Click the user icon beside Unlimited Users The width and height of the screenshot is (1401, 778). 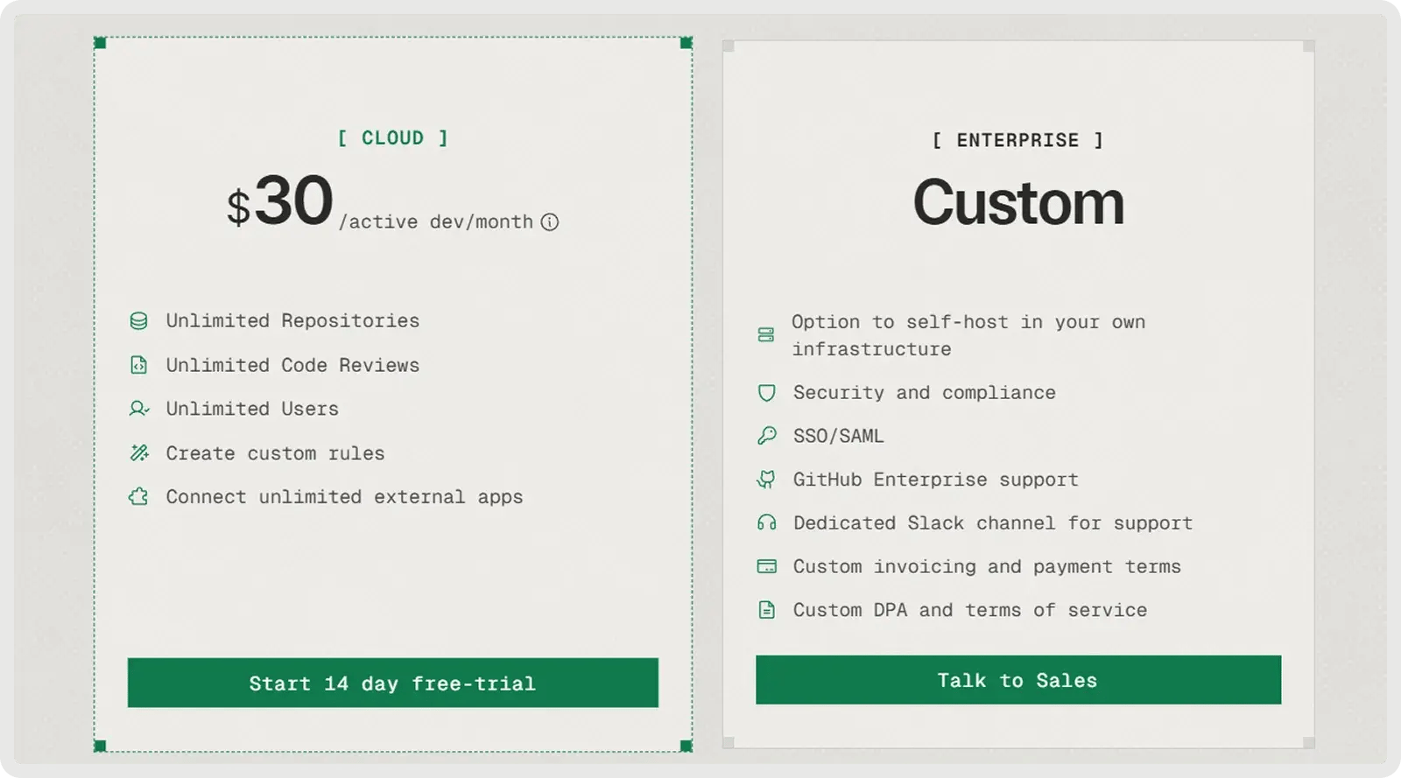(138, 409)
